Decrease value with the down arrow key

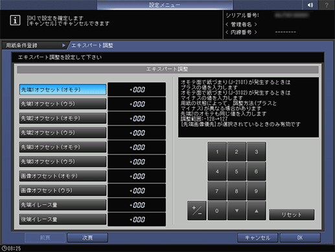(x=237, y=210)
